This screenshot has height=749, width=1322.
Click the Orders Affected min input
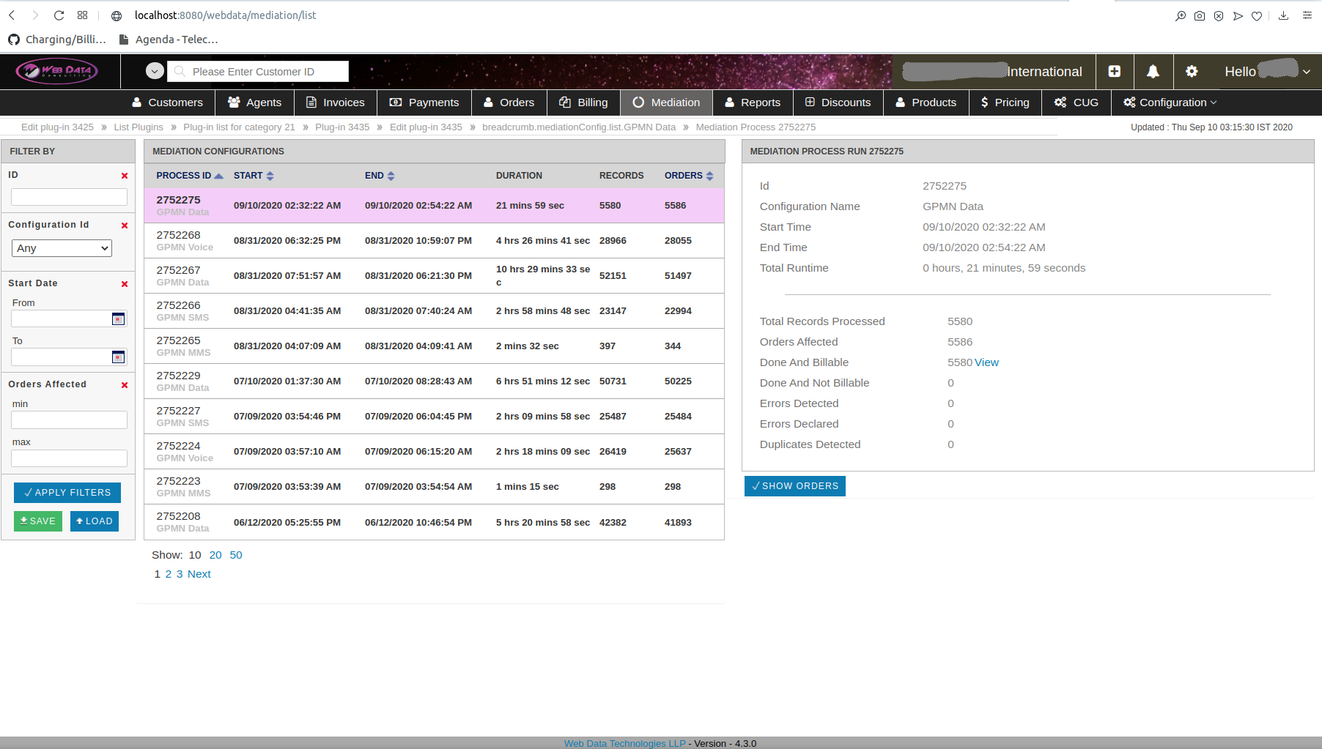click(69, 420)
